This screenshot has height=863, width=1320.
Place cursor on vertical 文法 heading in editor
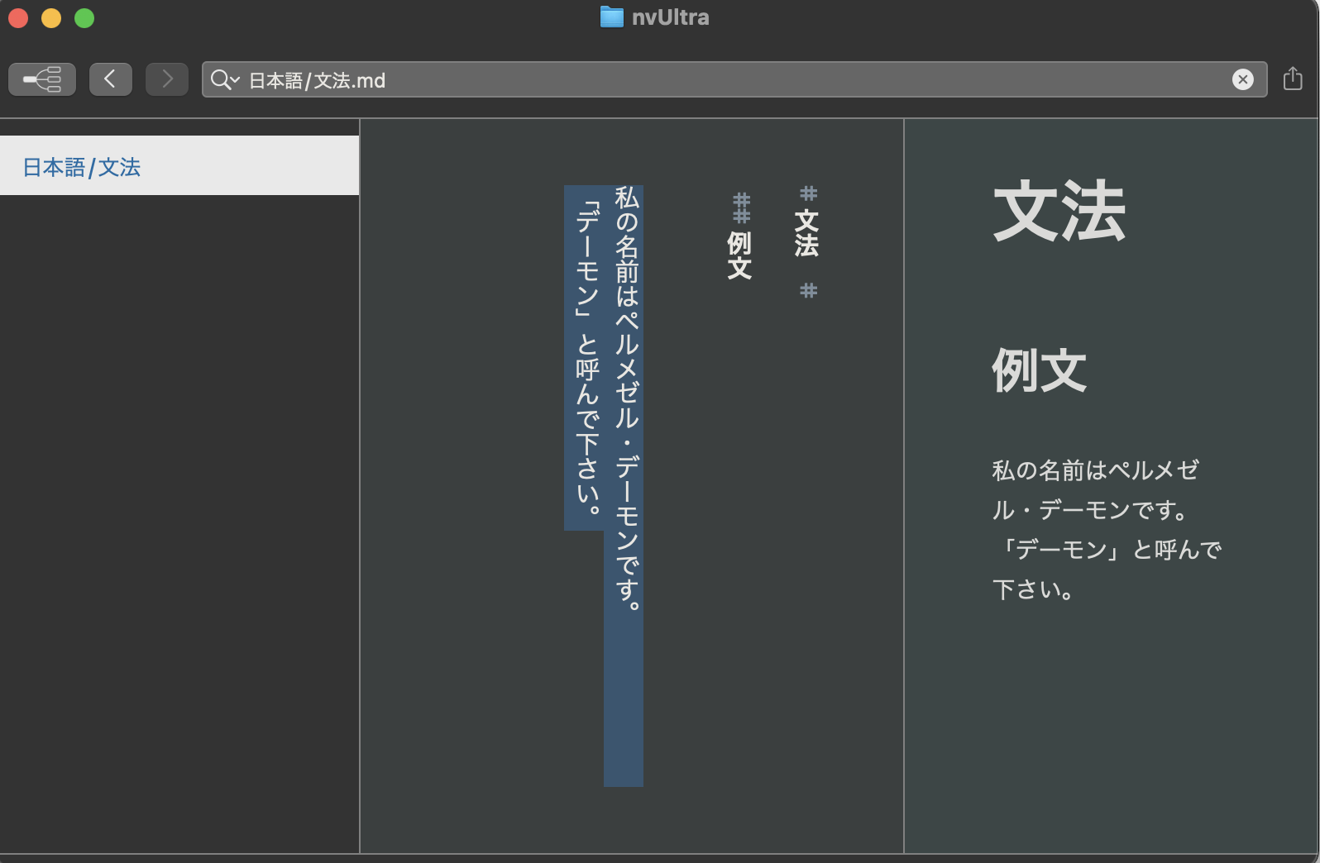(x=806, y=233)
